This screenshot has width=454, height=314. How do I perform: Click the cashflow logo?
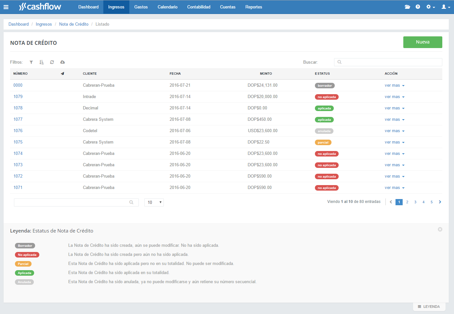(x=40, y=6)
